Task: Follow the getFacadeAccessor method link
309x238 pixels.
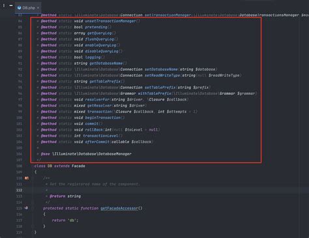Action: (x=119, y=208)
